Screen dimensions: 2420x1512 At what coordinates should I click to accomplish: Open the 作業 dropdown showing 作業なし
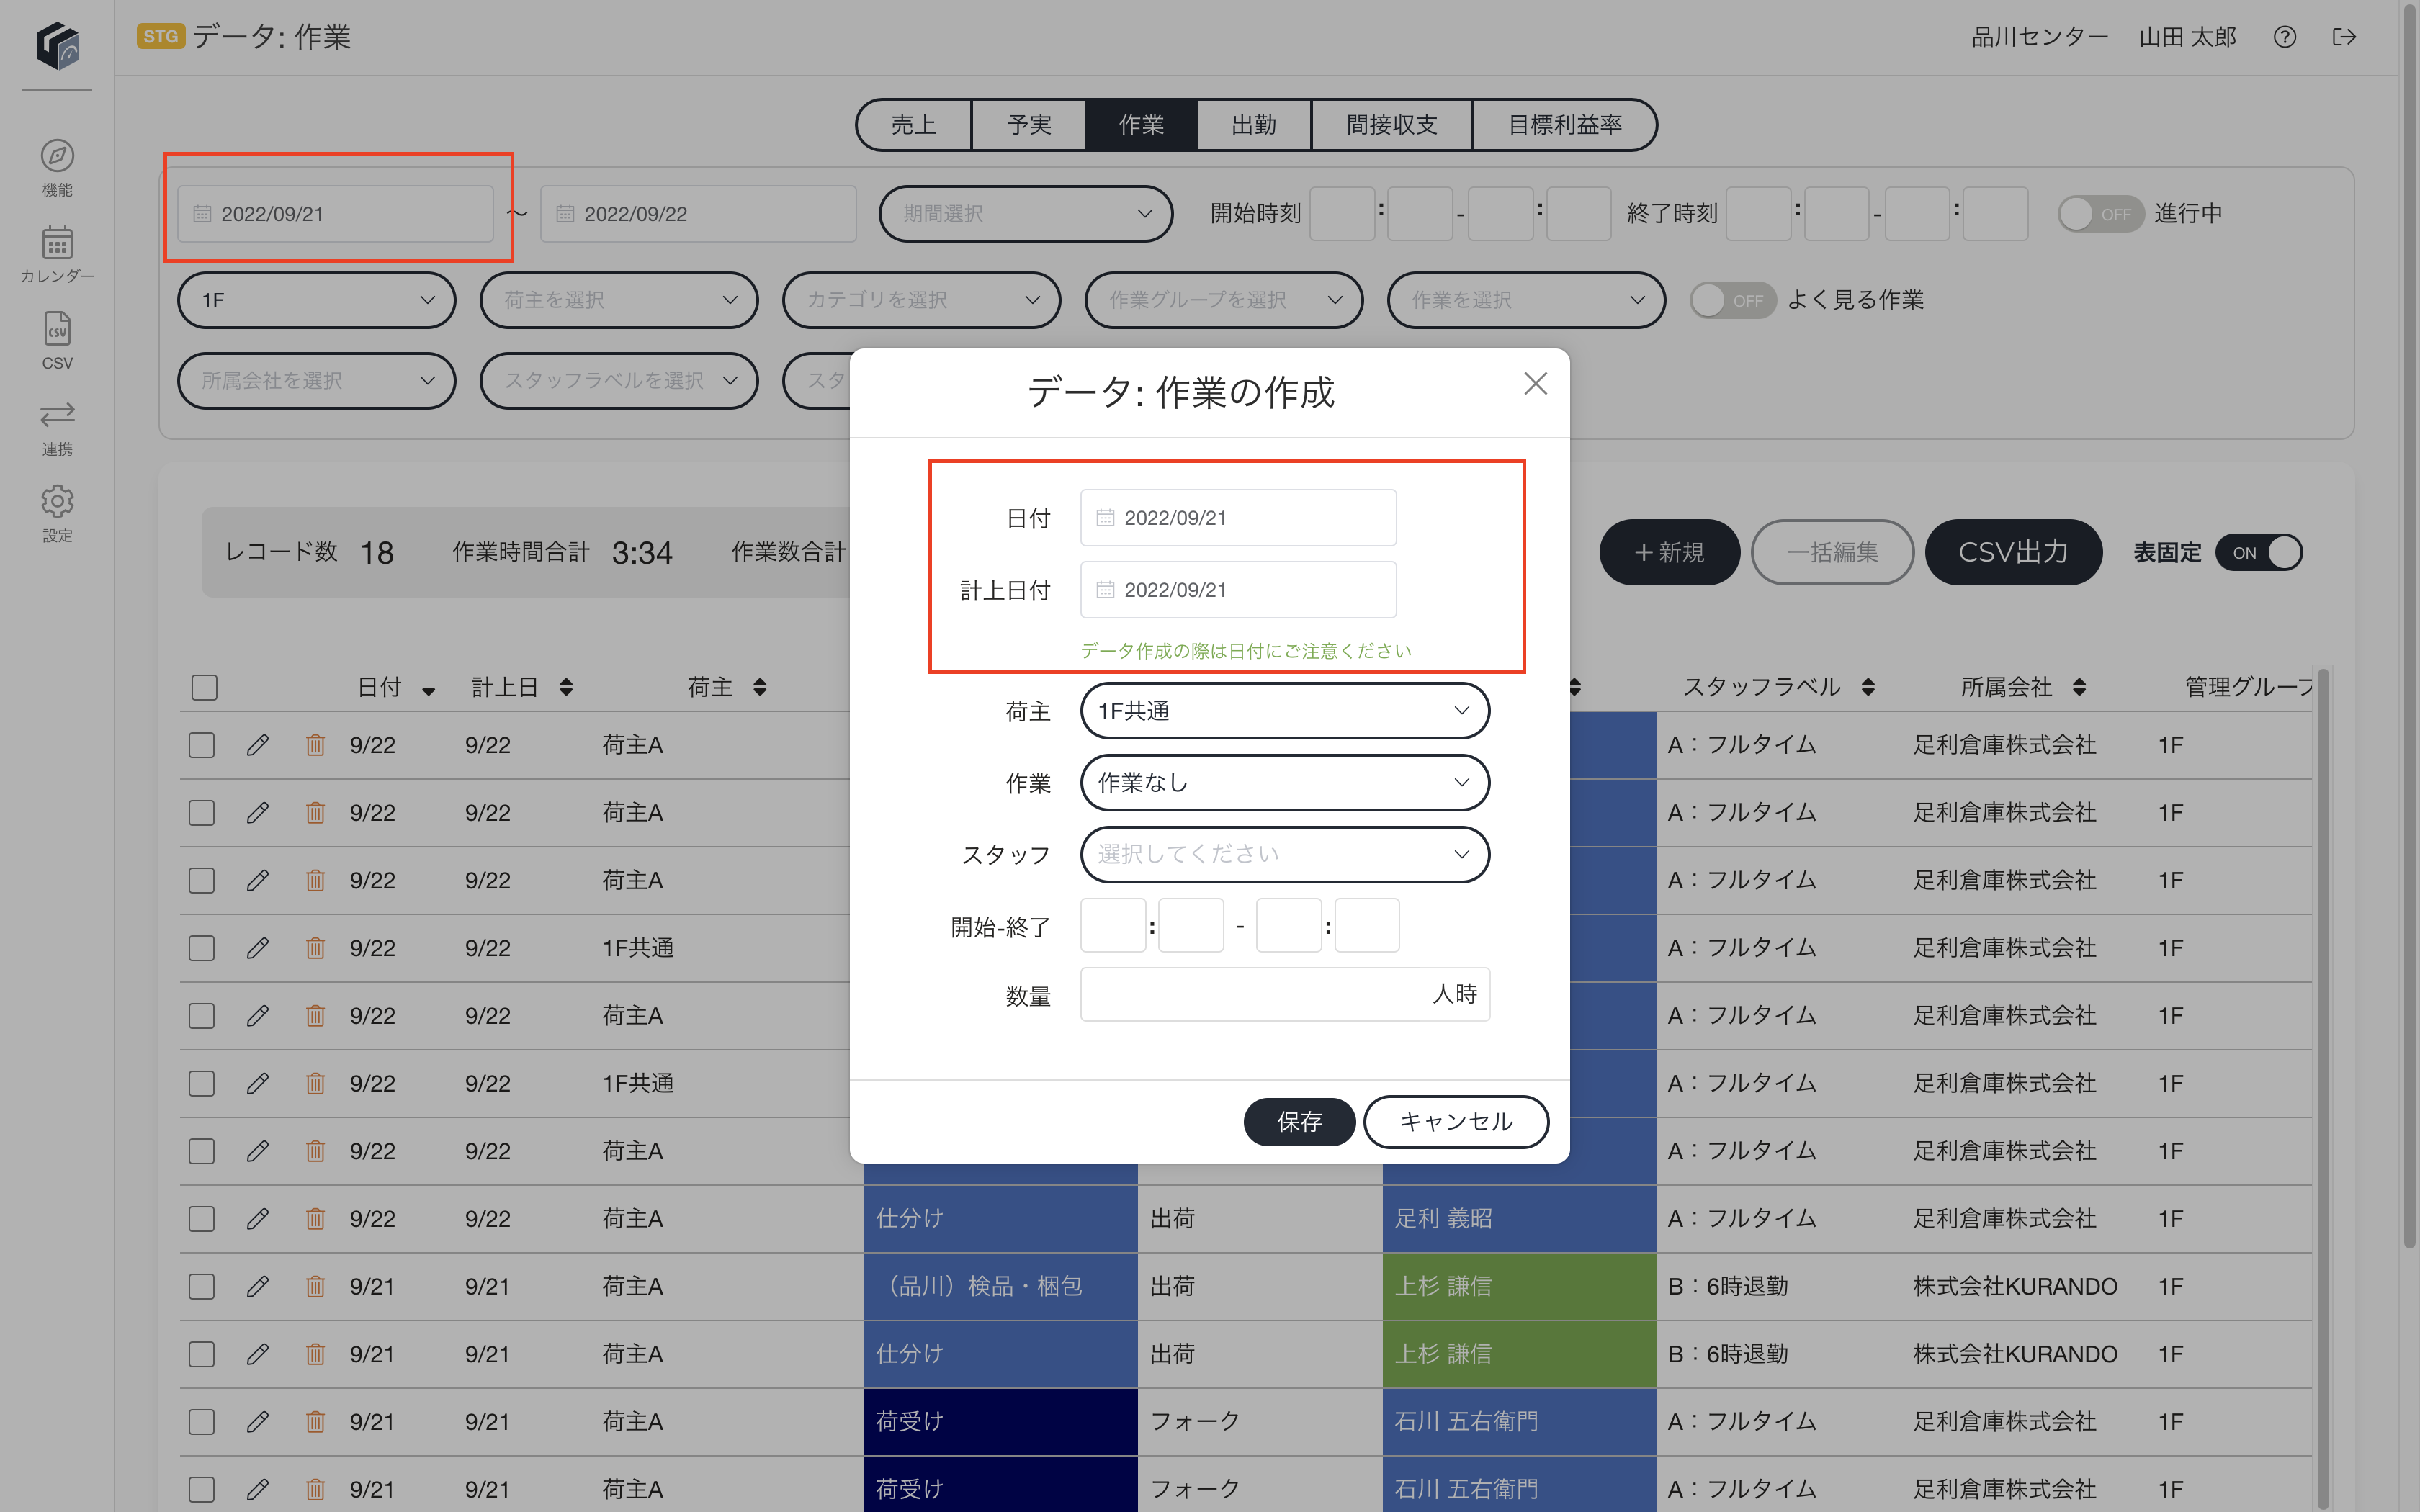(1285, 783)
